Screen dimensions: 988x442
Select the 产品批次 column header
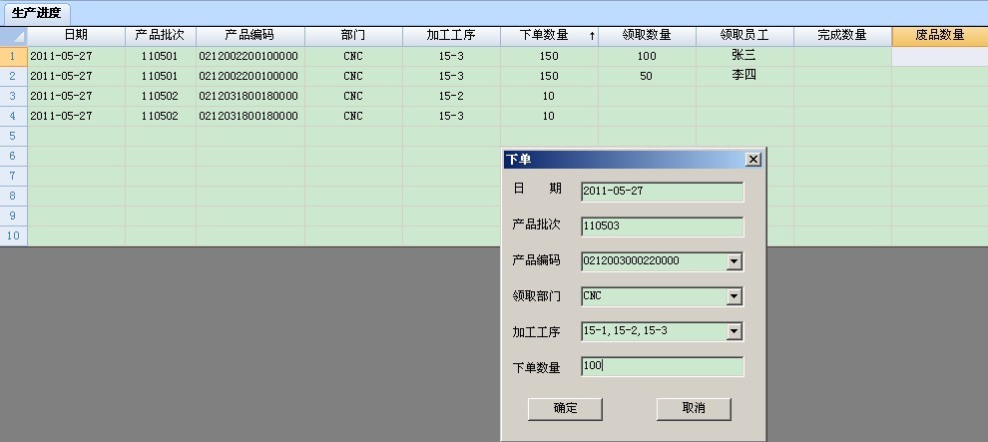point(160,36)
